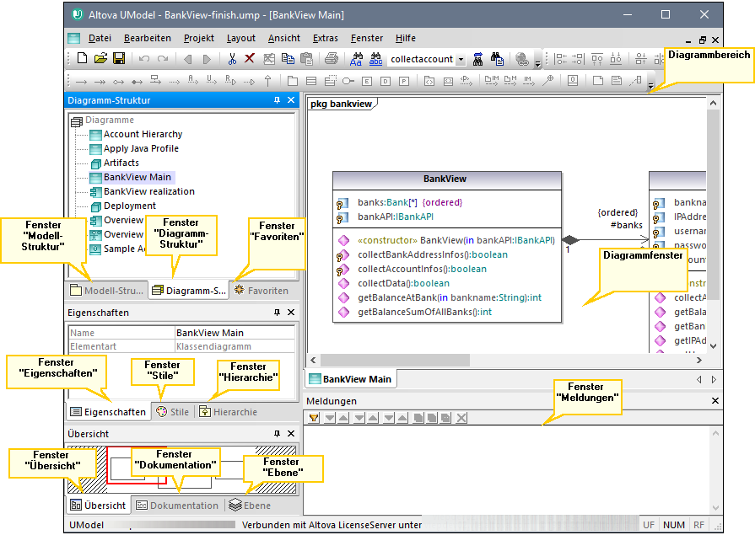Expand the second toolbar overflow options arrow
The image size is (755, 535).
click(650, 86)
